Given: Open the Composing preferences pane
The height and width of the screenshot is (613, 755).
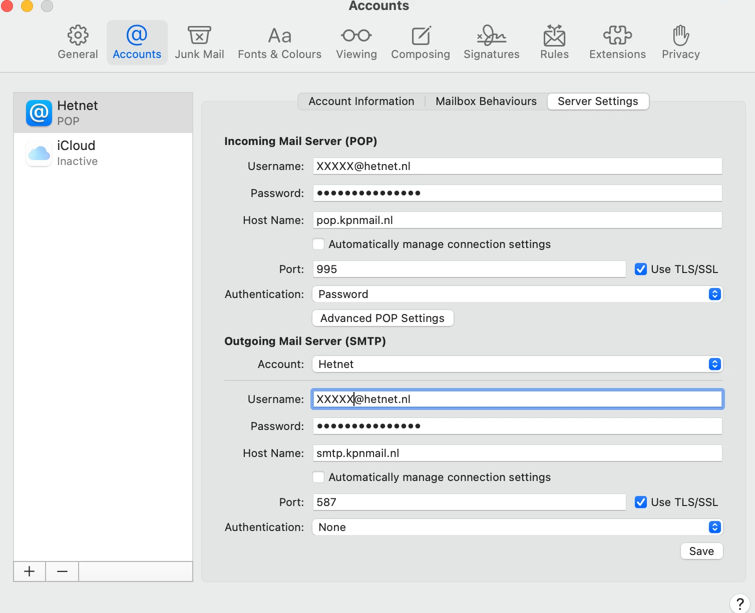Looking at the screenshot, I should (x=421, y=42).
